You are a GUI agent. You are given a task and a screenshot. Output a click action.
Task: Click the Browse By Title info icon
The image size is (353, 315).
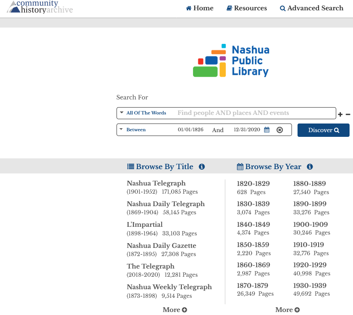point(202,167)
